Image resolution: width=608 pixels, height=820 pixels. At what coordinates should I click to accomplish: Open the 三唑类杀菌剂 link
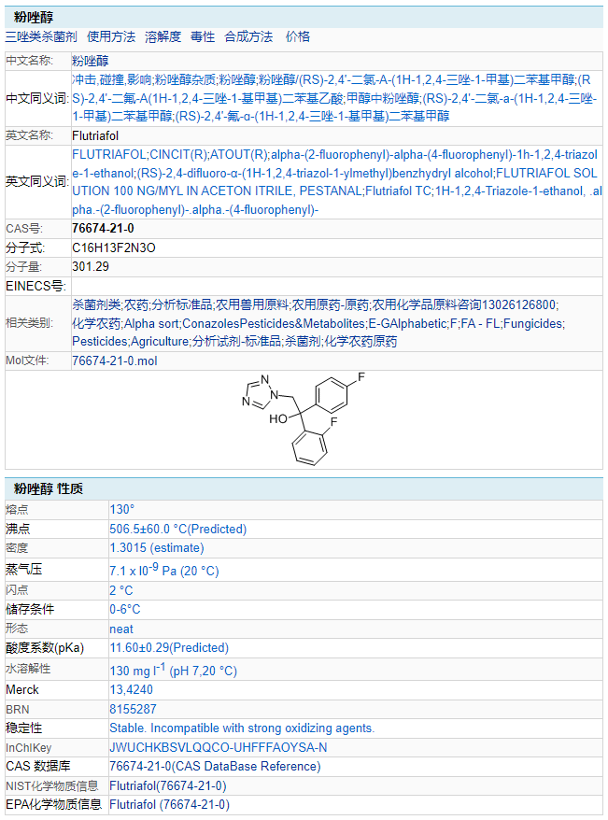point(41,36)
